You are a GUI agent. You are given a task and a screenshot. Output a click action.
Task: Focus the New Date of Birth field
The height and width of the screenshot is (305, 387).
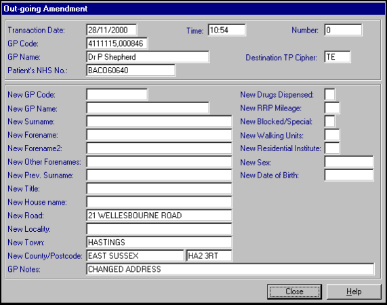coord(349,175)
